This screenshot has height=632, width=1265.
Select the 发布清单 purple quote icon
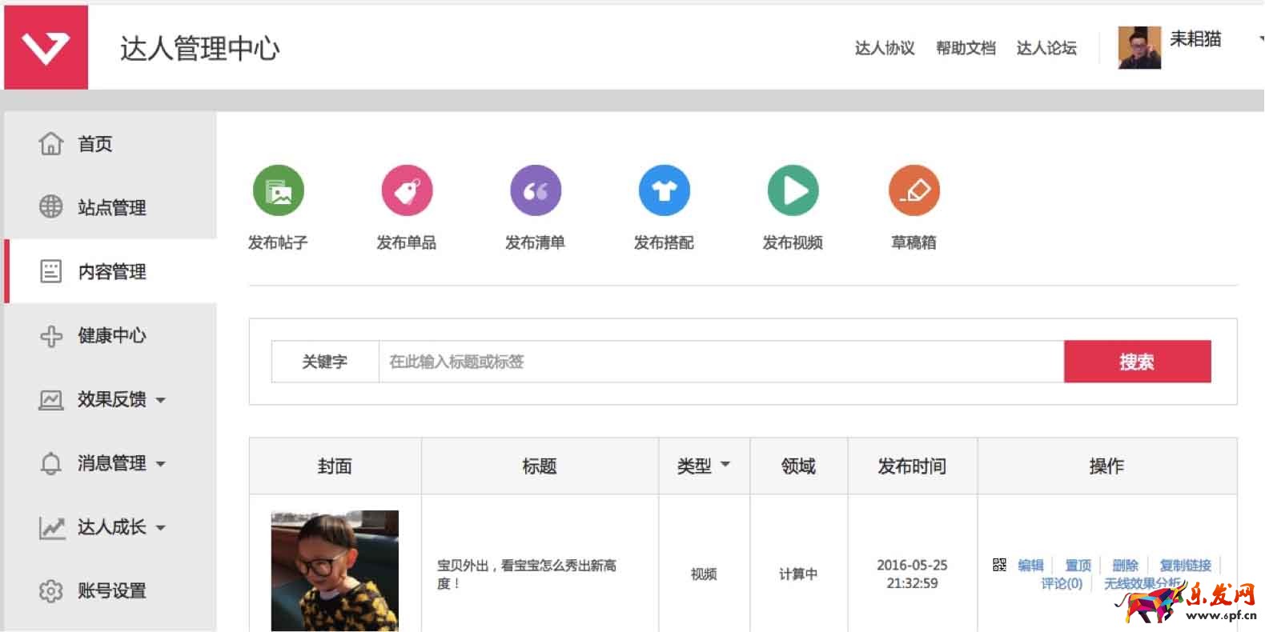click(535, 190)
